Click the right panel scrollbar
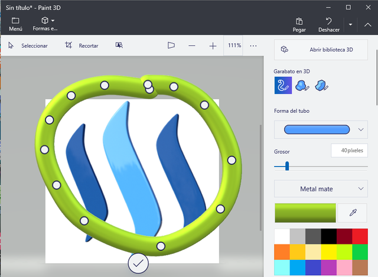 coord(377,77)
